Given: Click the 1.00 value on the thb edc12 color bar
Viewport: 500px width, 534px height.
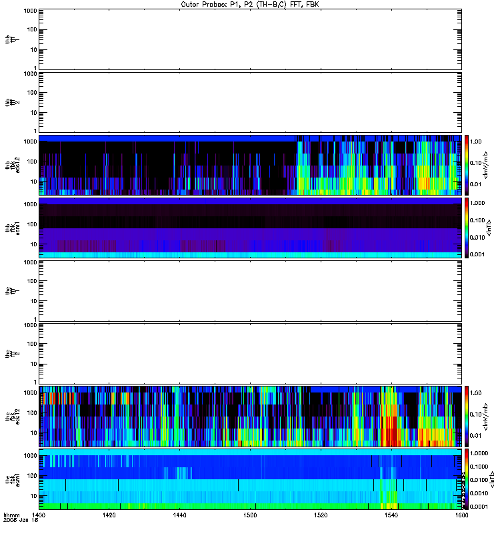Looking at the screenshot, I should click(x=475, y=142).
